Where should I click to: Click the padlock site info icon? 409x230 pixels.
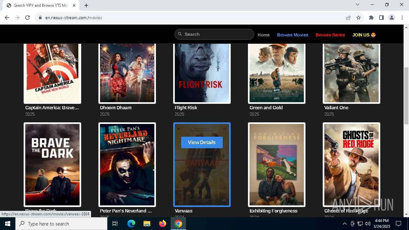point(40,18)
